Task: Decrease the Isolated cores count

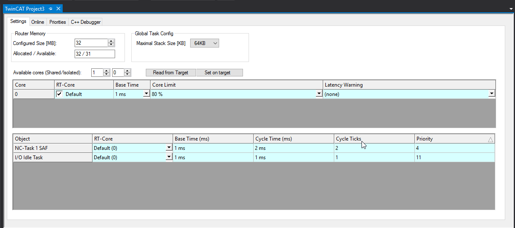Action: click(127, 74)
